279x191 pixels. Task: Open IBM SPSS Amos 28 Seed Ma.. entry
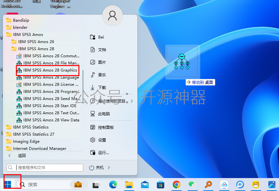(x=48, y=99)
